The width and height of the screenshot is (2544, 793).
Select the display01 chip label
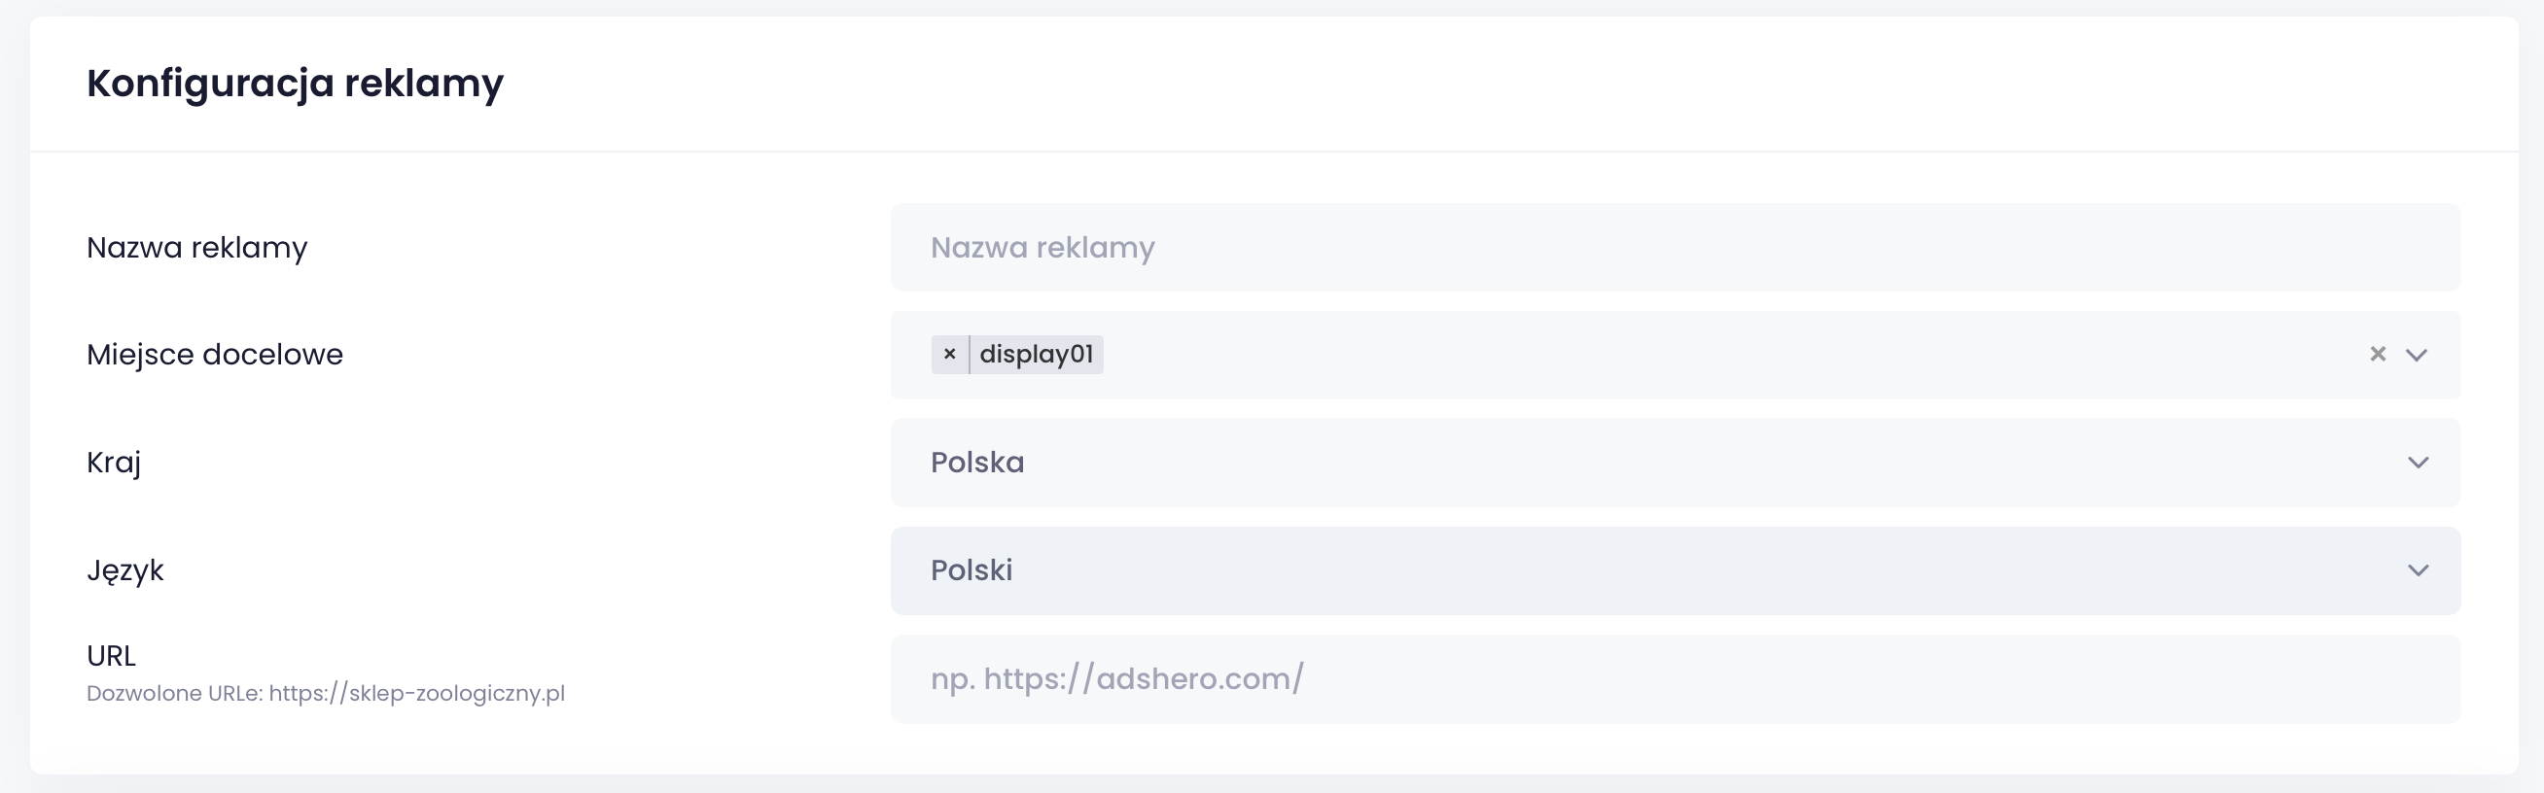pos(1036,354)
